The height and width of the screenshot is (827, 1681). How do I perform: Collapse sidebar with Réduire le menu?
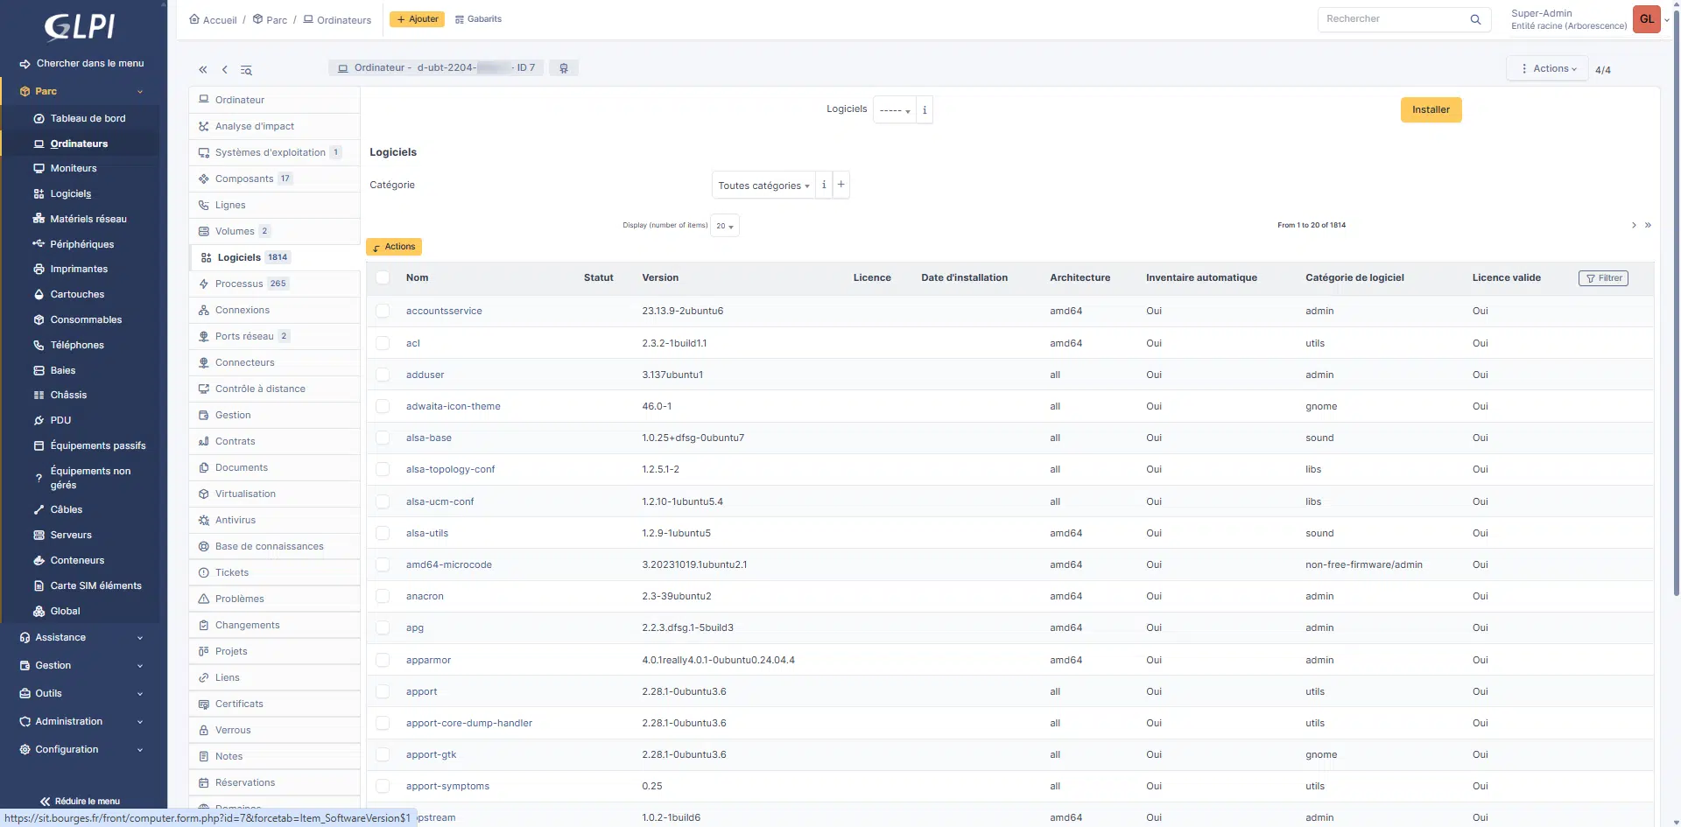[81, 801]
